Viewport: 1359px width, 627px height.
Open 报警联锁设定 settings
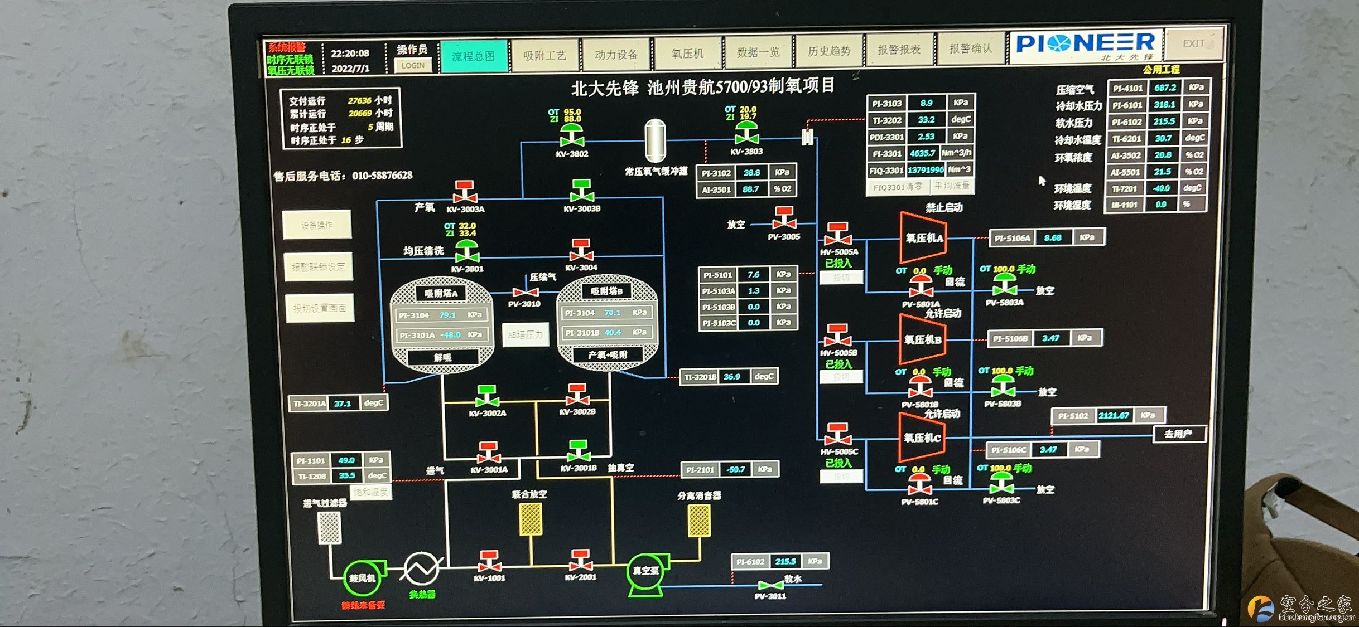319,267
